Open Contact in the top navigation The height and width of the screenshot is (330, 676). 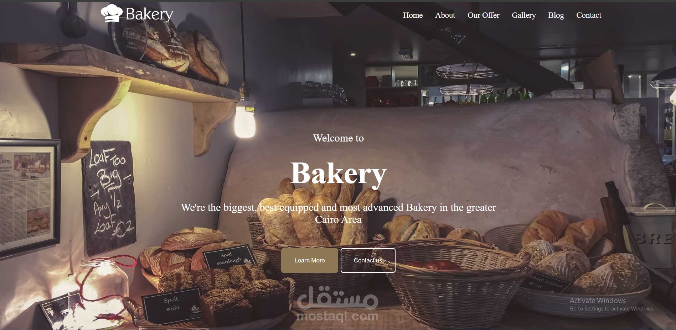pyautogui.click(x=589, y=15)
